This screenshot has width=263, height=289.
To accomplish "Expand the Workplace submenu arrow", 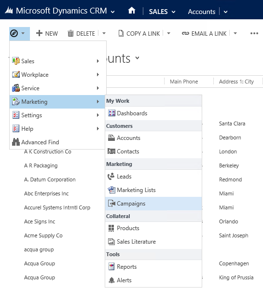I will pyautogui.click(x=98, y=74).
